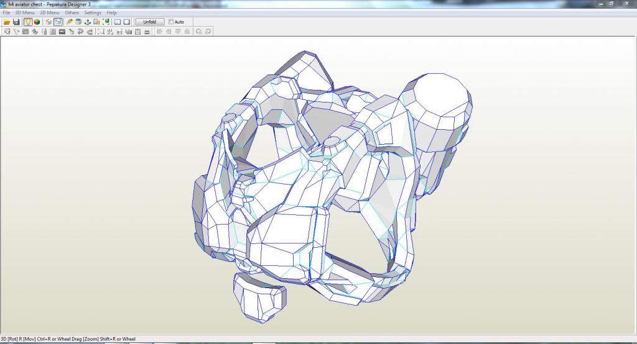Click the page layout icon beside the printer
Screen dimensions: 637x344
tap(137, 32)
